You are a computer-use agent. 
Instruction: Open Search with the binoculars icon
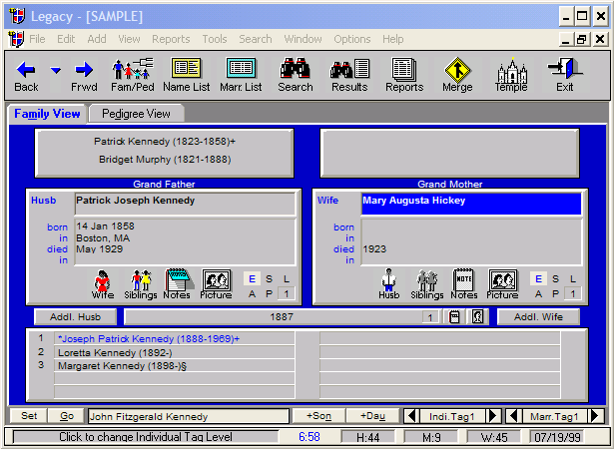[296, 75]
